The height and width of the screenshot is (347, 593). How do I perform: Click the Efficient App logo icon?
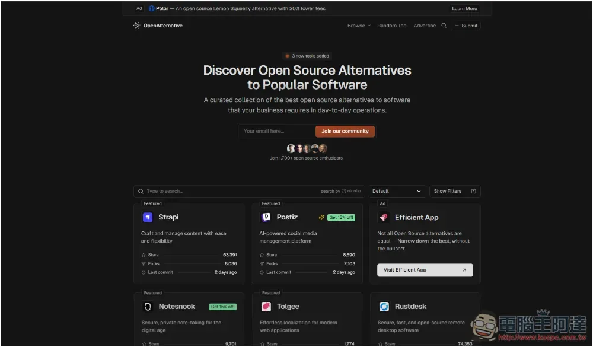(x=384, y=218)
